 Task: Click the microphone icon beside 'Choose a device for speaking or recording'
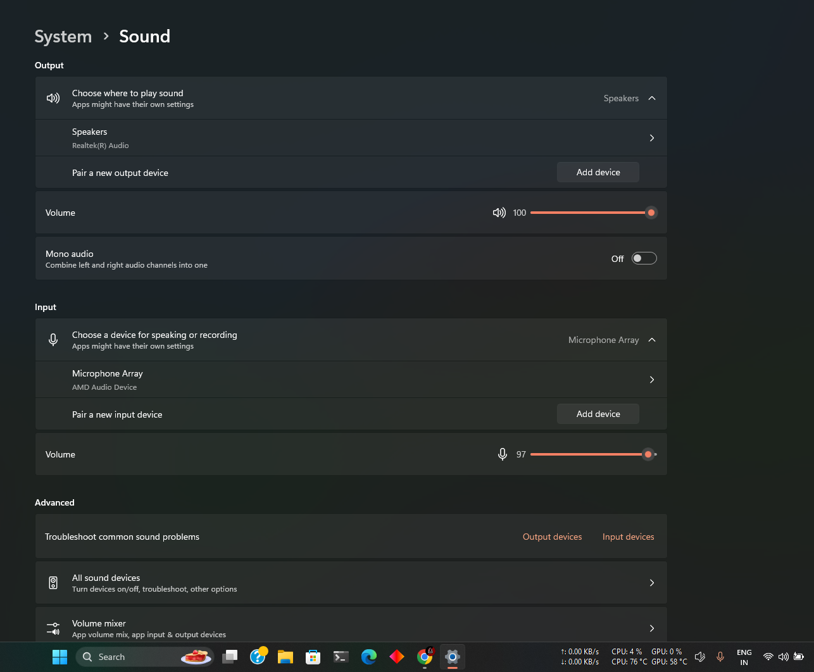pos(53,340)
